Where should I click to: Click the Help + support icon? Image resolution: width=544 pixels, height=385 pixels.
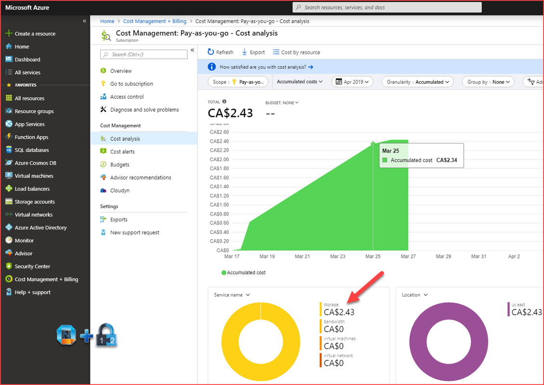(9, 292)
